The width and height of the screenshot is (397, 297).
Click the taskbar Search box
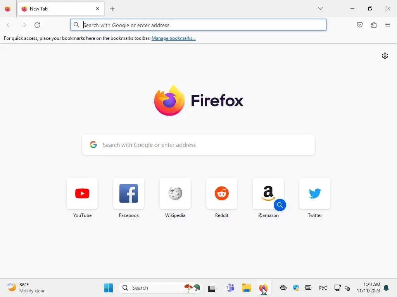160,288
